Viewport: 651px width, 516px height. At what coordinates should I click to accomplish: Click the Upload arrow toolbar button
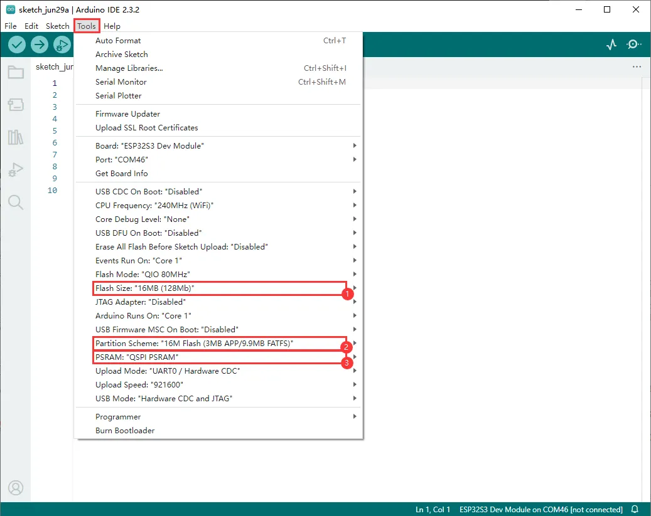40,45
